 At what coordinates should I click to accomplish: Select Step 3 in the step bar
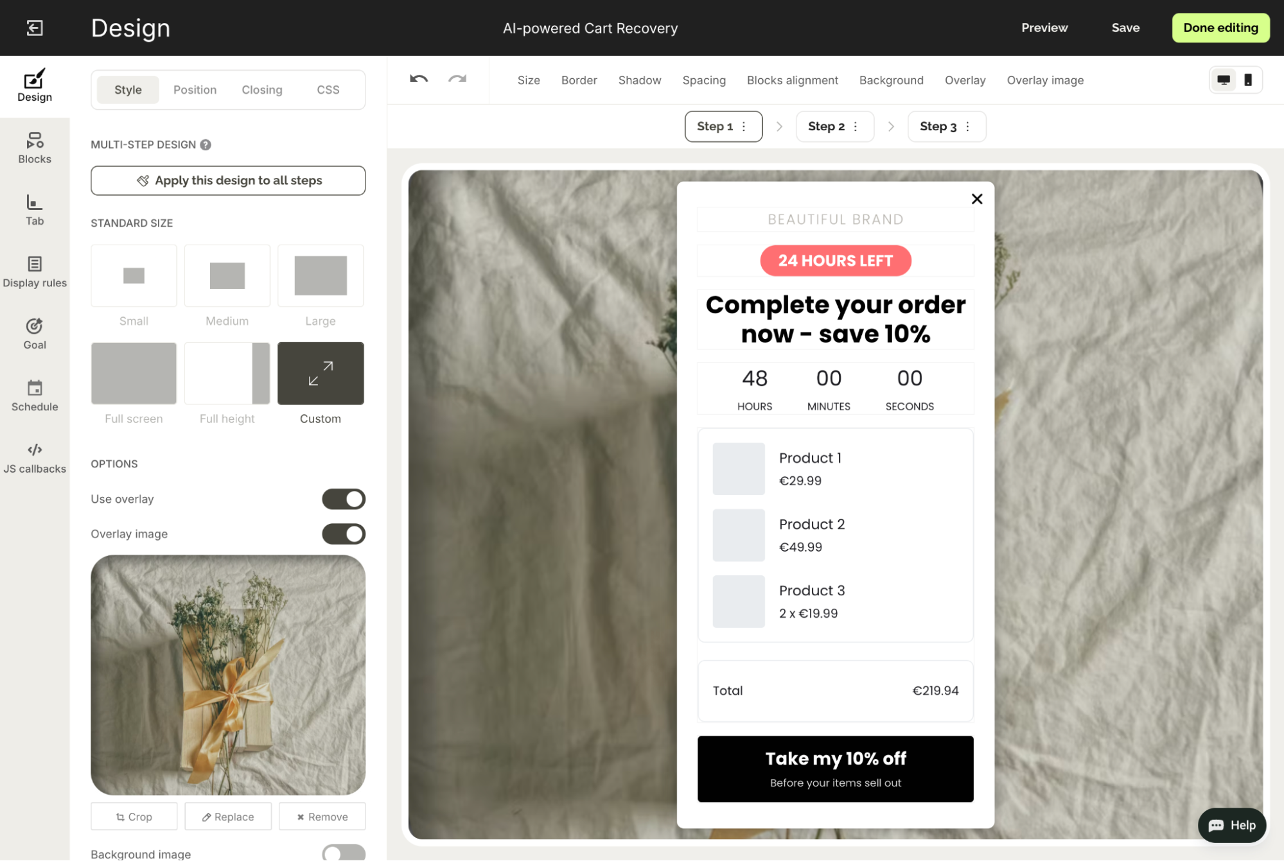tap(946, 126)
